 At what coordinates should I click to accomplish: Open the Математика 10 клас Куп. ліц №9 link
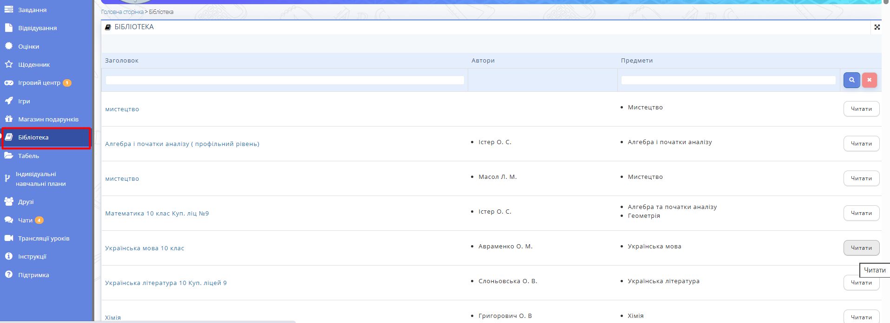click(157, 214)
